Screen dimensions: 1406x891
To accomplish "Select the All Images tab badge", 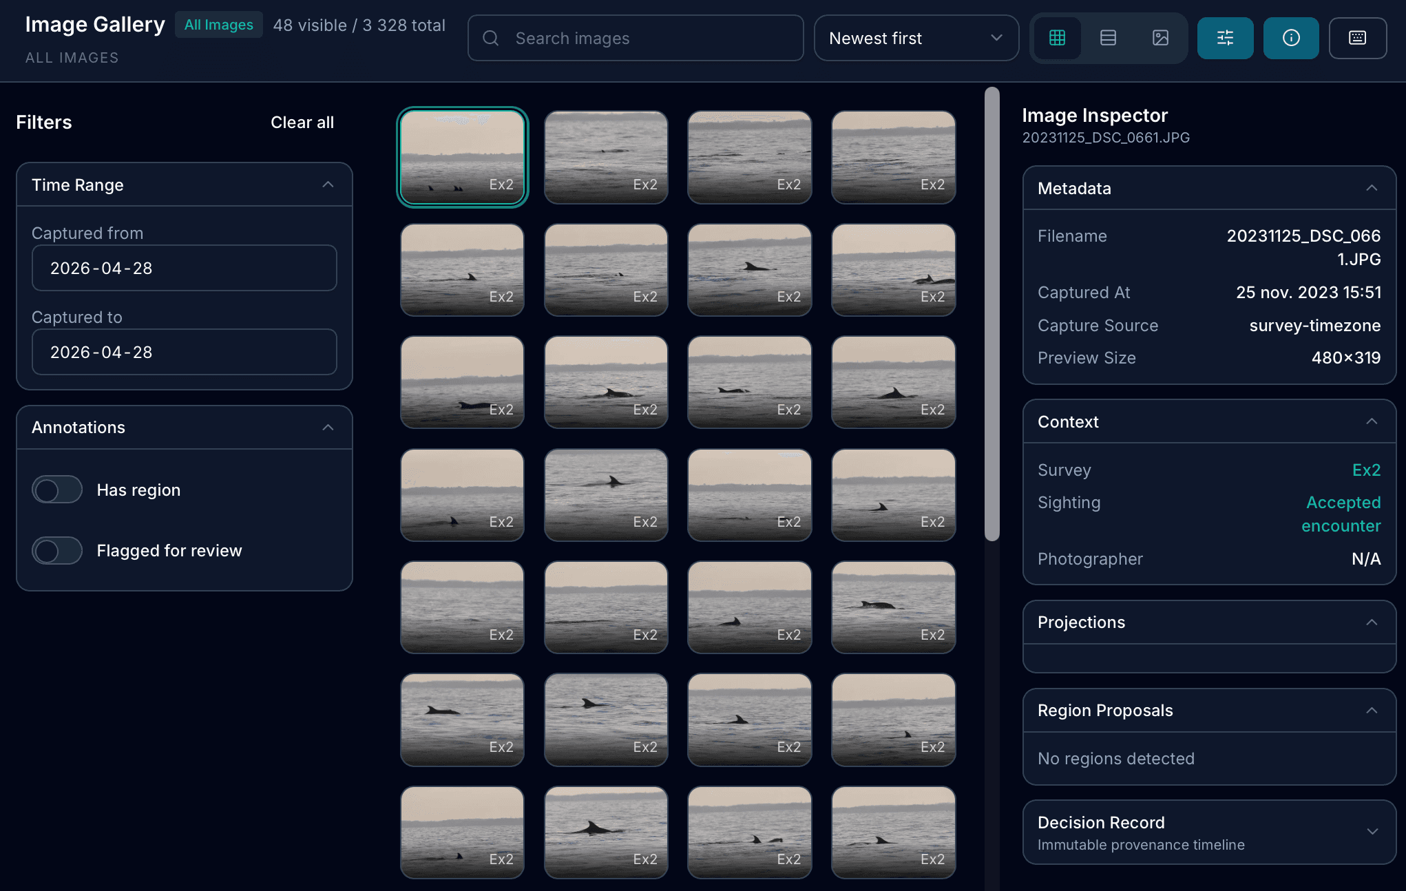I will (218, 25).
